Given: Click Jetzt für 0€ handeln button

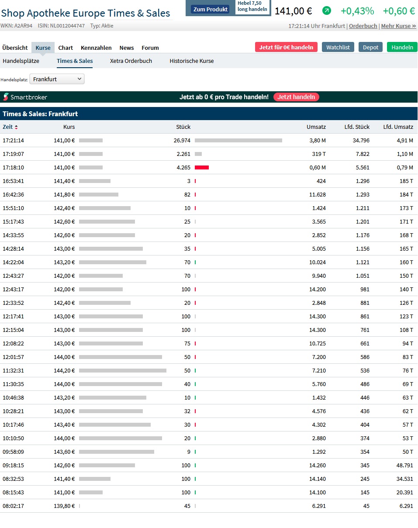Looking at the screenshot, I should (286, 47).
